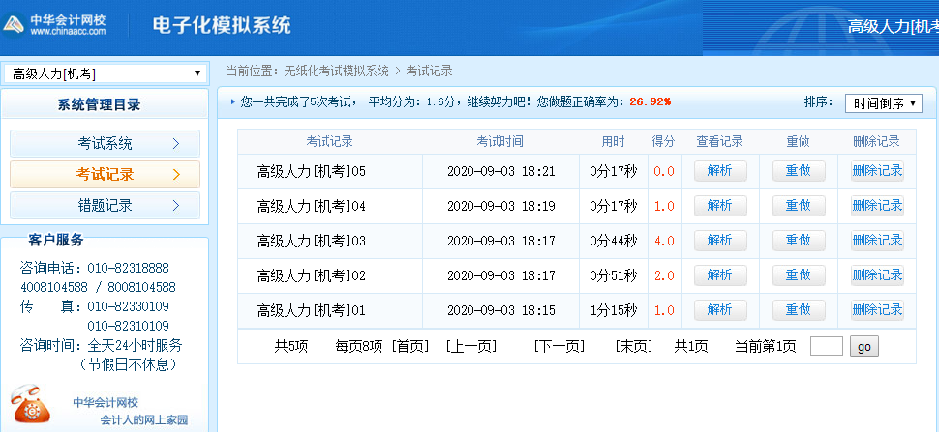
Task: Click the red score 0.0
Action: click(x=664, y=172)
